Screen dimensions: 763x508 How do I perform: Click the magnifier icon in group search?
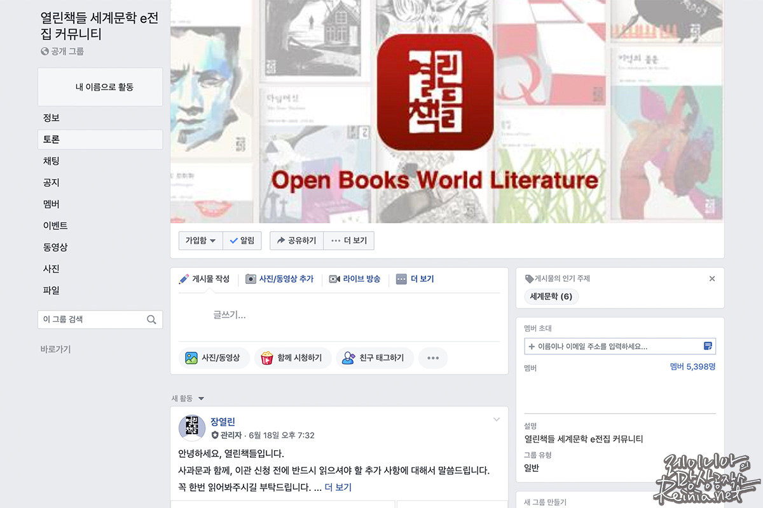pyautogui.click(x=151, y=319)
